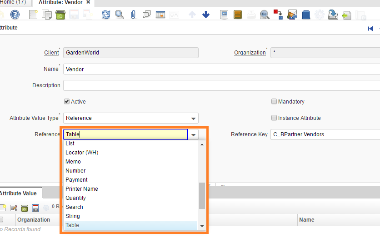The image size is (380, 238).
Task: Click the green Delete record bin icon
Action: (x=60, y=15)
